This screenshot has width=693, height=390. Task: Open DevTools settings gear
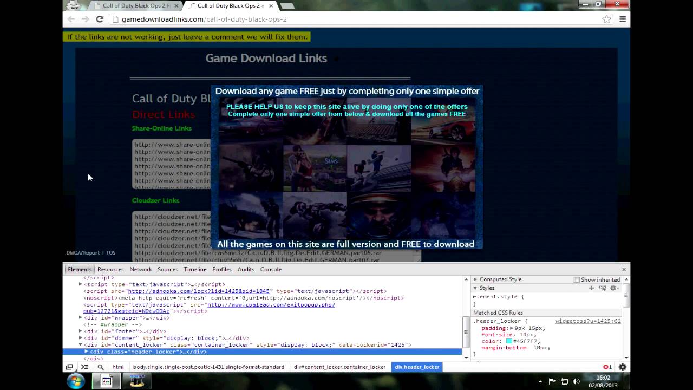[623, 367]
